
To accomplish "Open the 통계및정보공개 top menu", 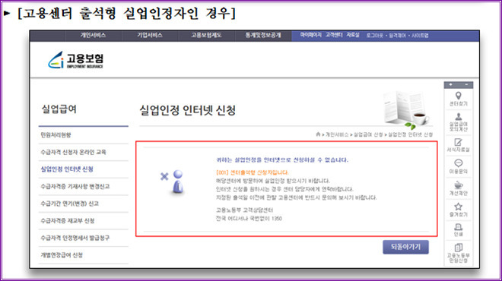I will tap(263, 35).
